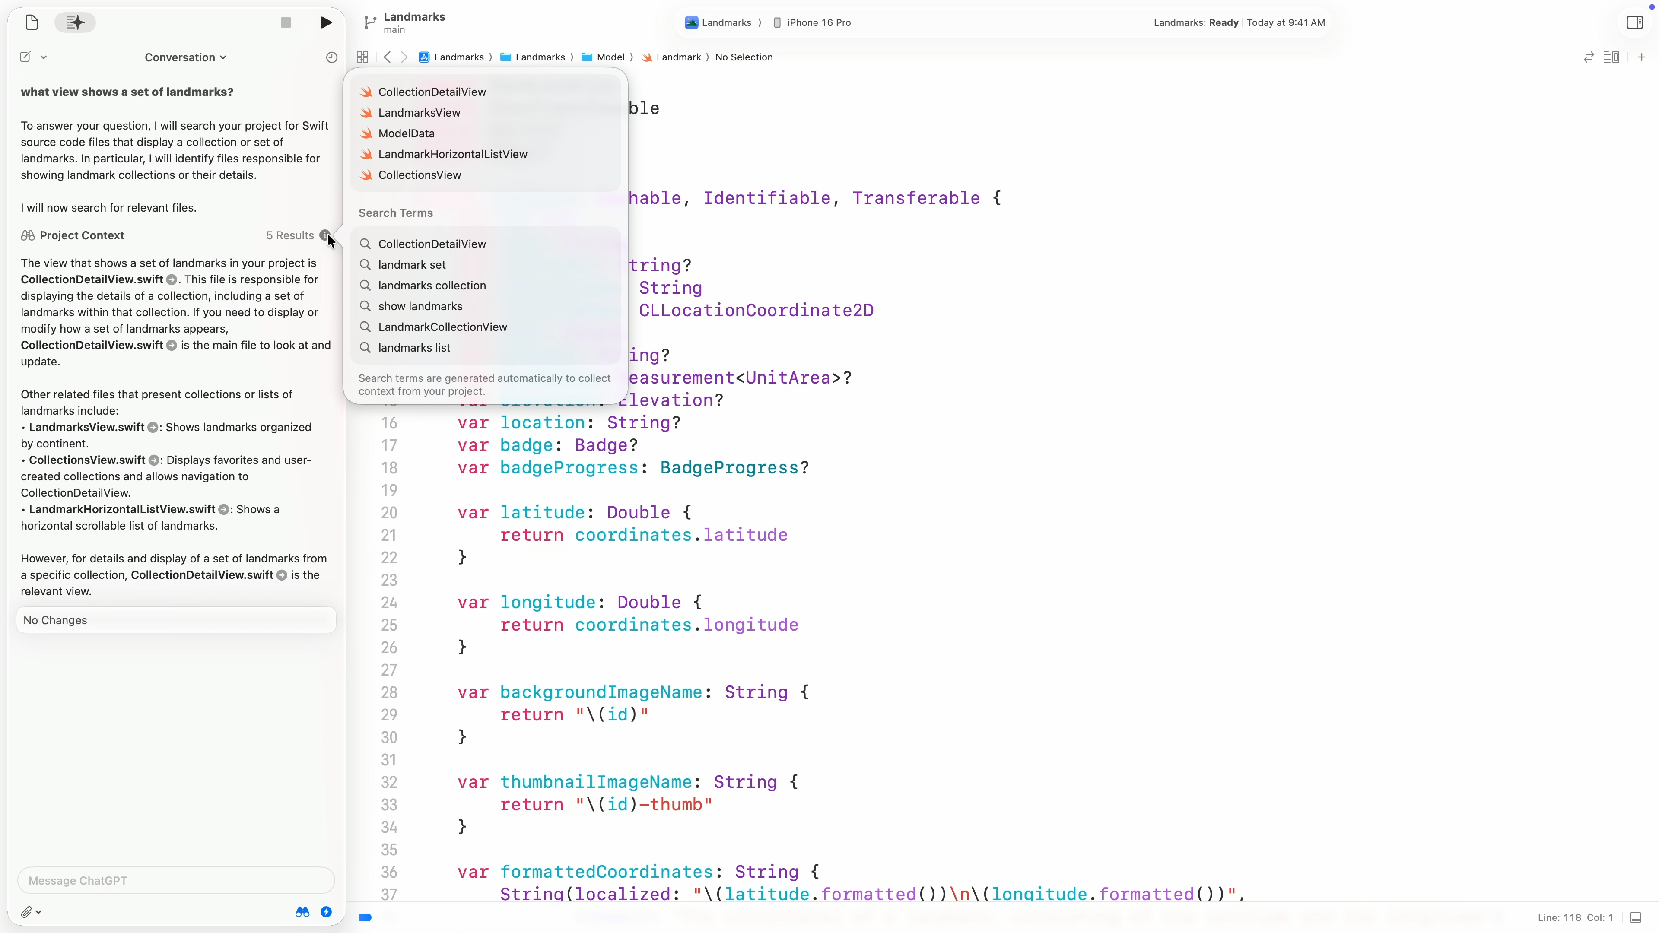Viewport: 1659px width, 933px height.
Task: Expand the Conversation dropdown menu
Action: [185, 57]
